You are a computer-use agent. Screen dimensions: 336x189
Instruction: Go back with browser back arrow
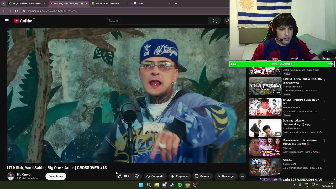[4, 11]
